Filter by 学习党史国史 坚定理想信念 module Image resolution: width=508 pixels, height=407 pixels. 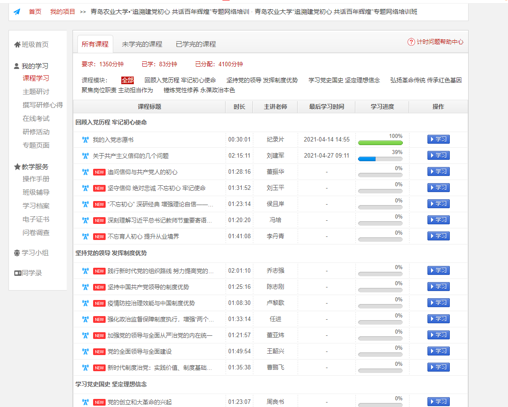coord(344,80)
